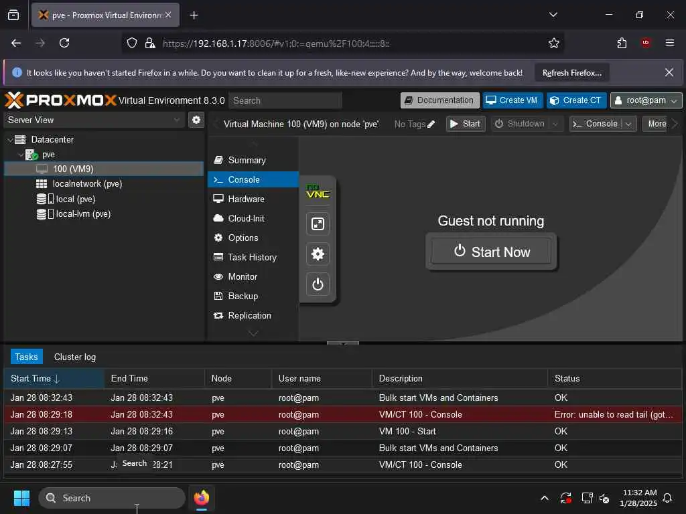Sort by Start Time column header

[54, 379]
